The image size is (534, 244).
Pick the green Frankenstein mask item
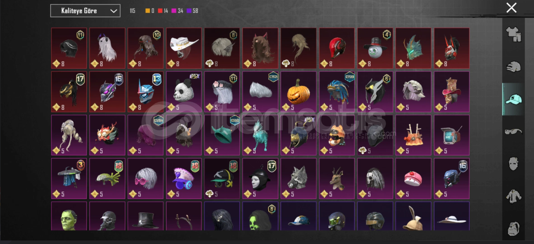(69, 216)
